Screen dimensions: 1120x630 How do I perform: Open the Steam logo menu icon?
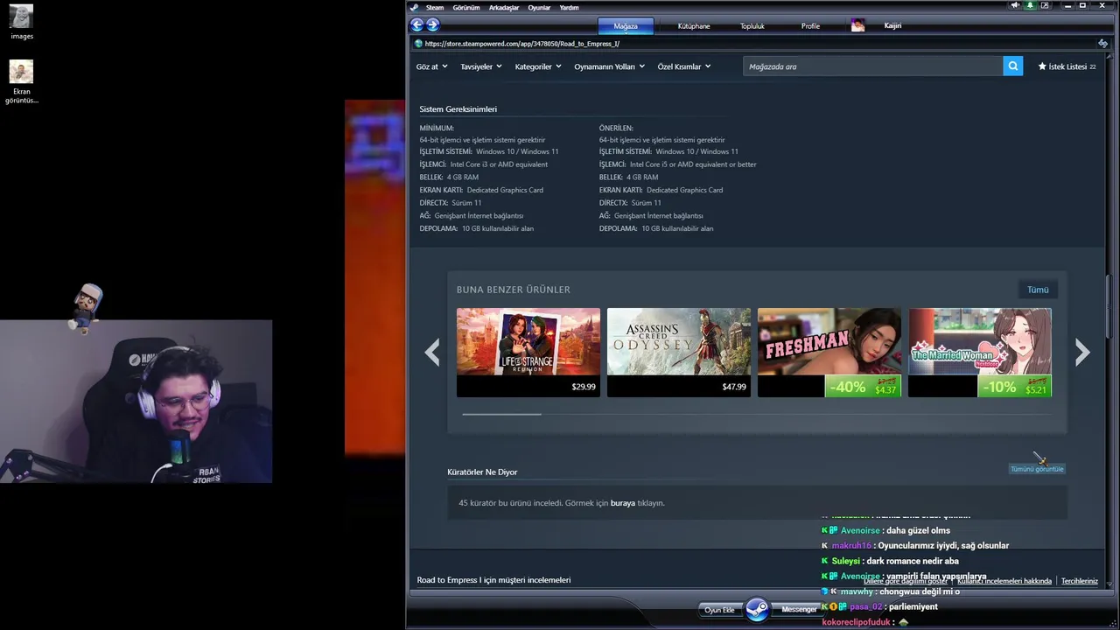click(x=415, y=7)
